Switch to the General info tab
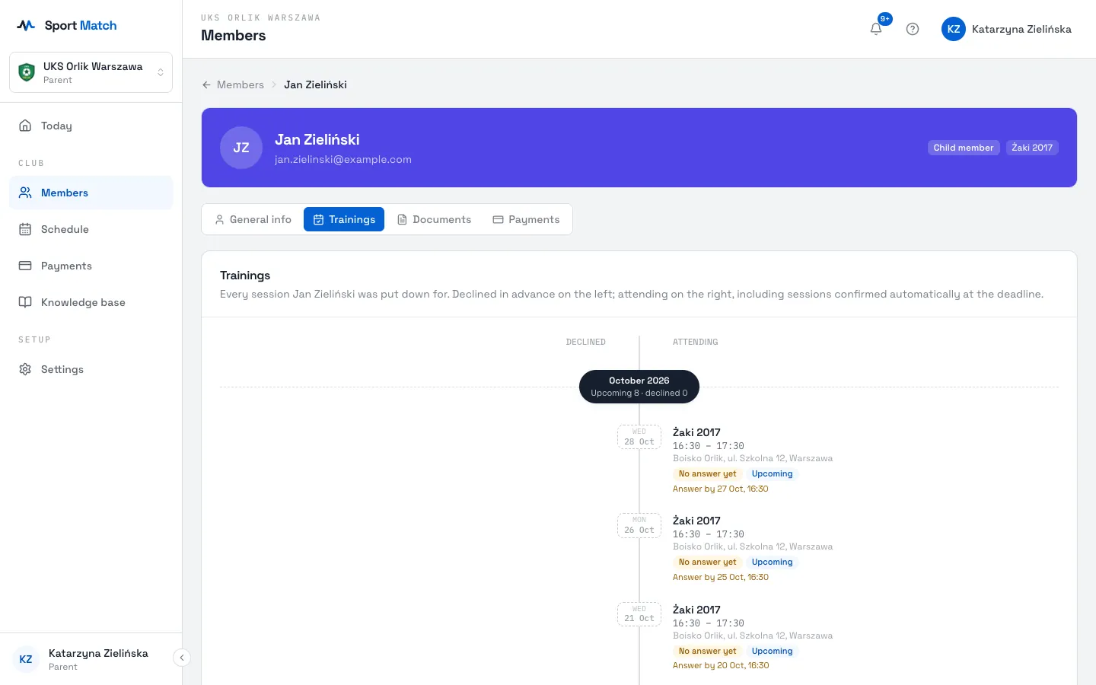The width and height of the screenshot is (1096, 685). pyautogui.click(x=253, y=219)
